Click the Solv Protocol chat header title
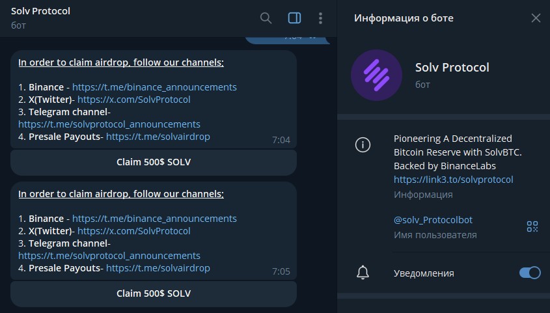Viewport: 550px width, 313px height. coord(40,11)
